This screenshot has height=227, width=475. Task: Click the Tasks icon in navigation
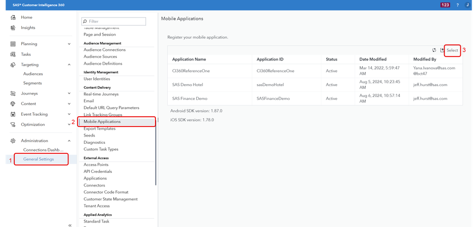point(13,54)
